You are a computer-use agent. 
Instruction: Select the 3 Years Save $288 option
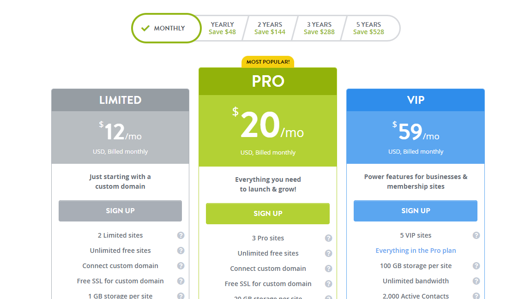click(x=319, y=28)
